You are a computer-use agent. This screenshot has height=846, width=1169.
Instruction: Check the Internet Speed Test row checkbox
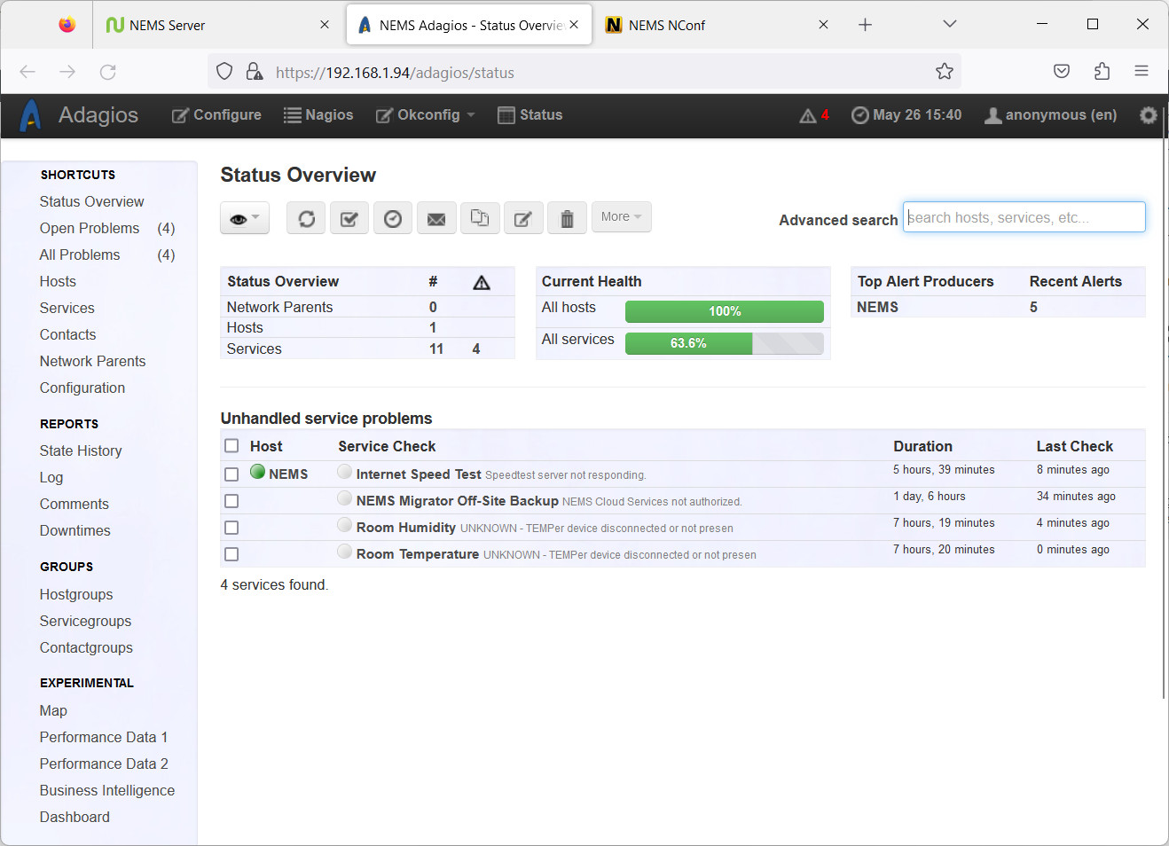click(x=231, y=474)
